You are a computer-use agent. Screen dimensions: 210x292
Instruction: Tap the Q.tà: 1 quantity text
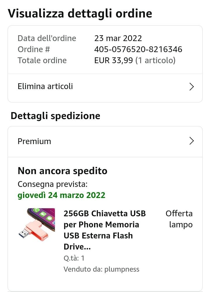(x=74, y=258)
